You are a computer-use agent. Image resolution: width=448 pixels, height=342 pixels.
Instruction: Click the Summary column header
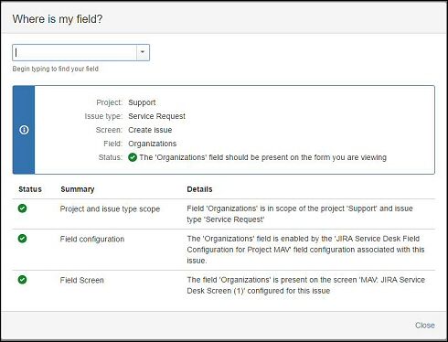pyautogui.click(x=78, y=189)
